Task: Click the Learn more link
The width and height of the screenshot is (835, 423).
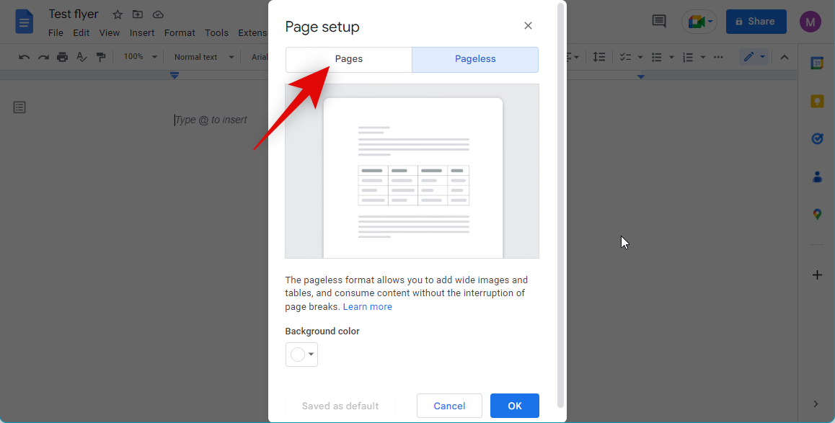Action: (367, 307)
